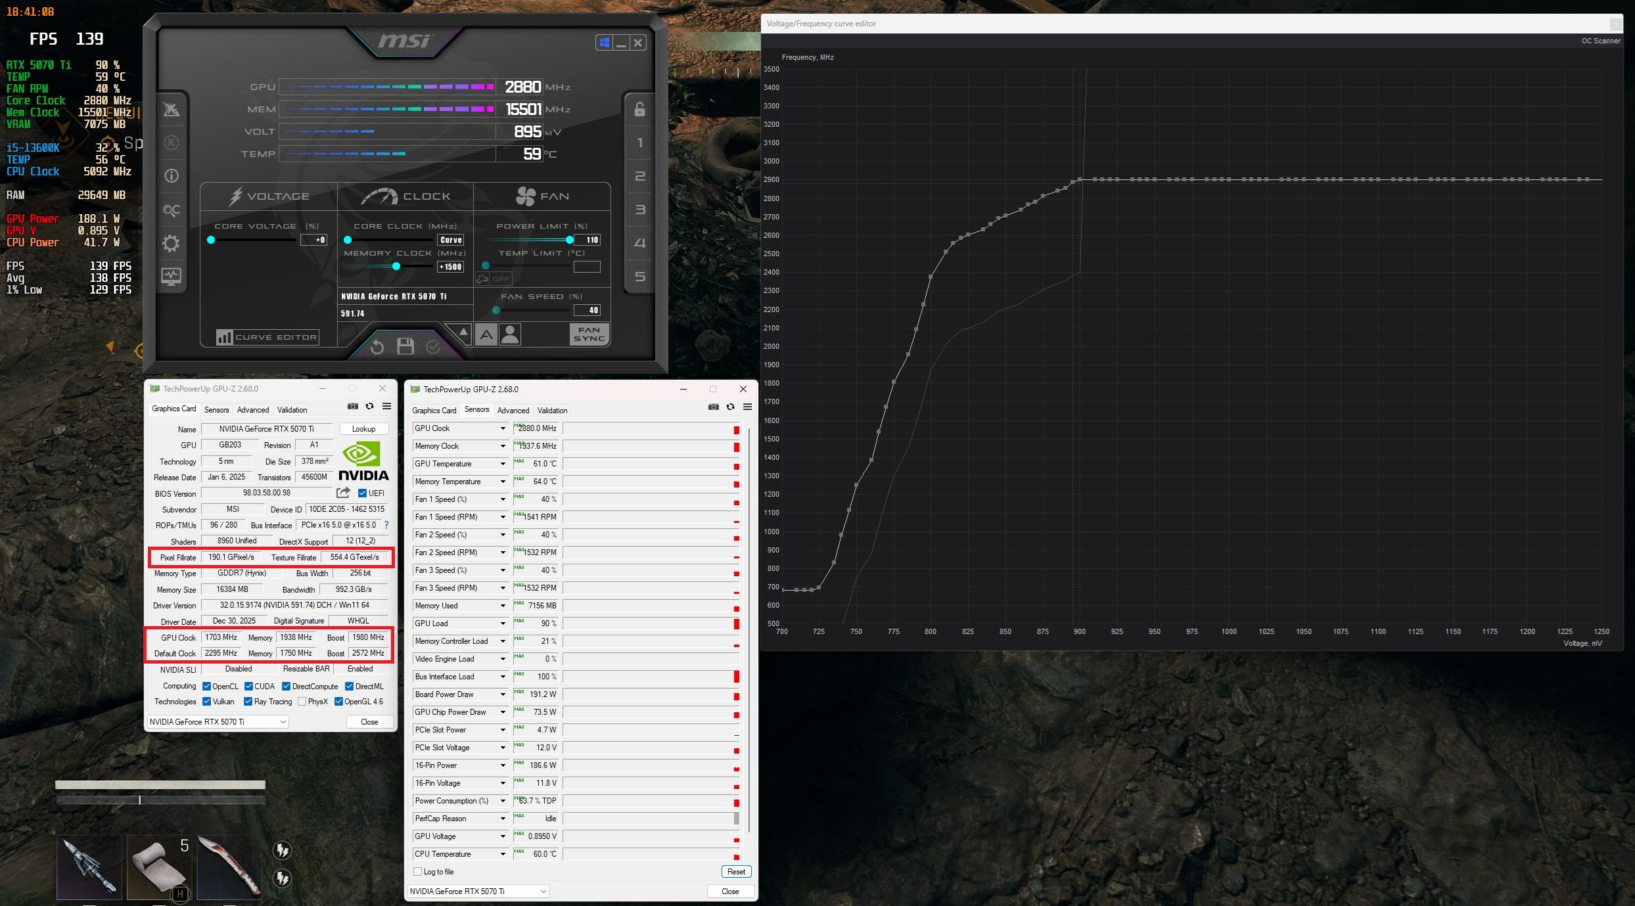Enable the Log to file checkbox
Image resolution: width=1635 pixels, height=906 pixels.
click(x=417, y=872)
